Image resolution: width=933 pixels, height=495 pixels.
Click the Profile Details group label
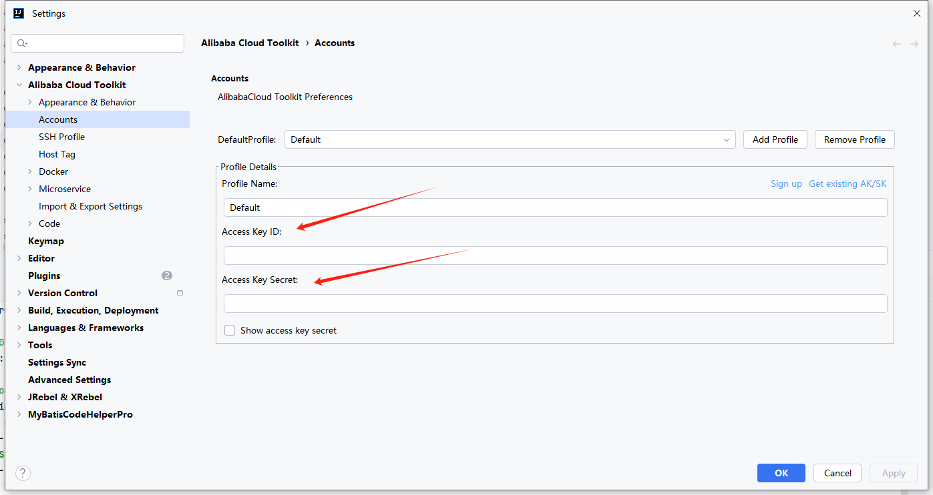pyautogui.click(x=248, y=167)
